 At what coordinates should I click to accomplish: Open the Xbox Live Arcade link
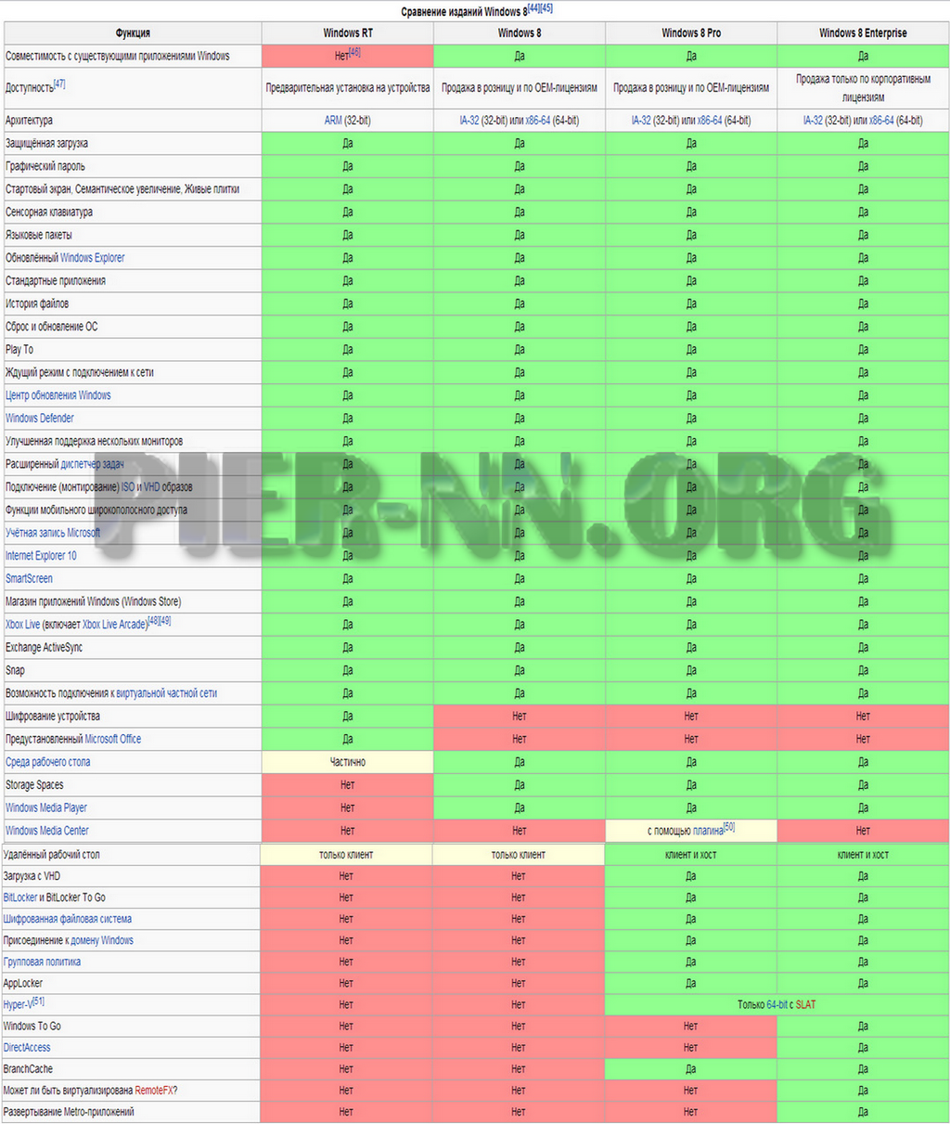pos(115,625)
